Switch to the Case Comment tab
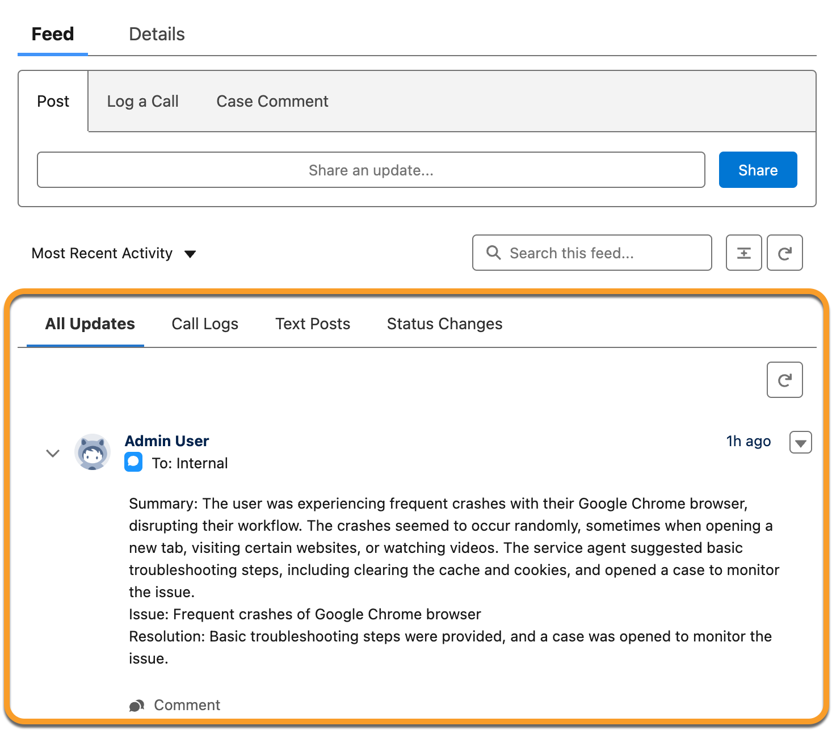 tap(272, 101)
